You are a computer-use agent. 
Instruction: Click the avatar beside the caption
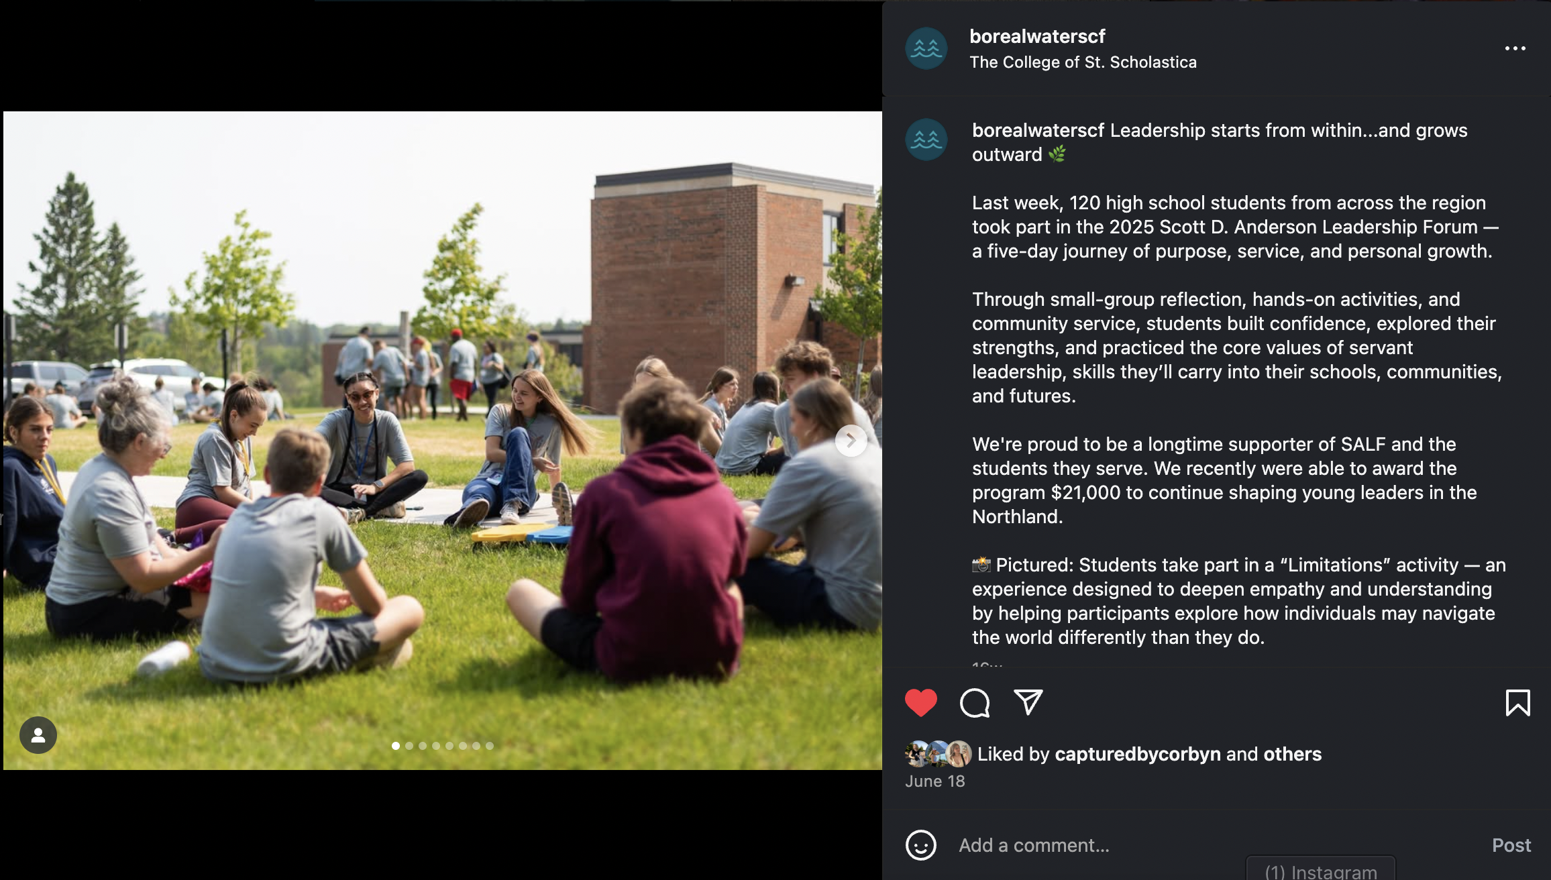point(926,140)
